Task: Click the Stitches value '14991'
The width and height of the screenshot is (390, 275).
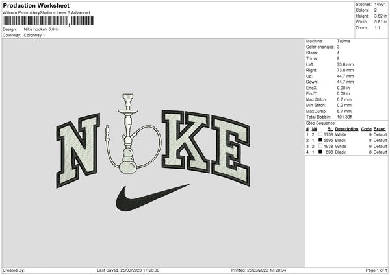Action: tap(380, 5)
